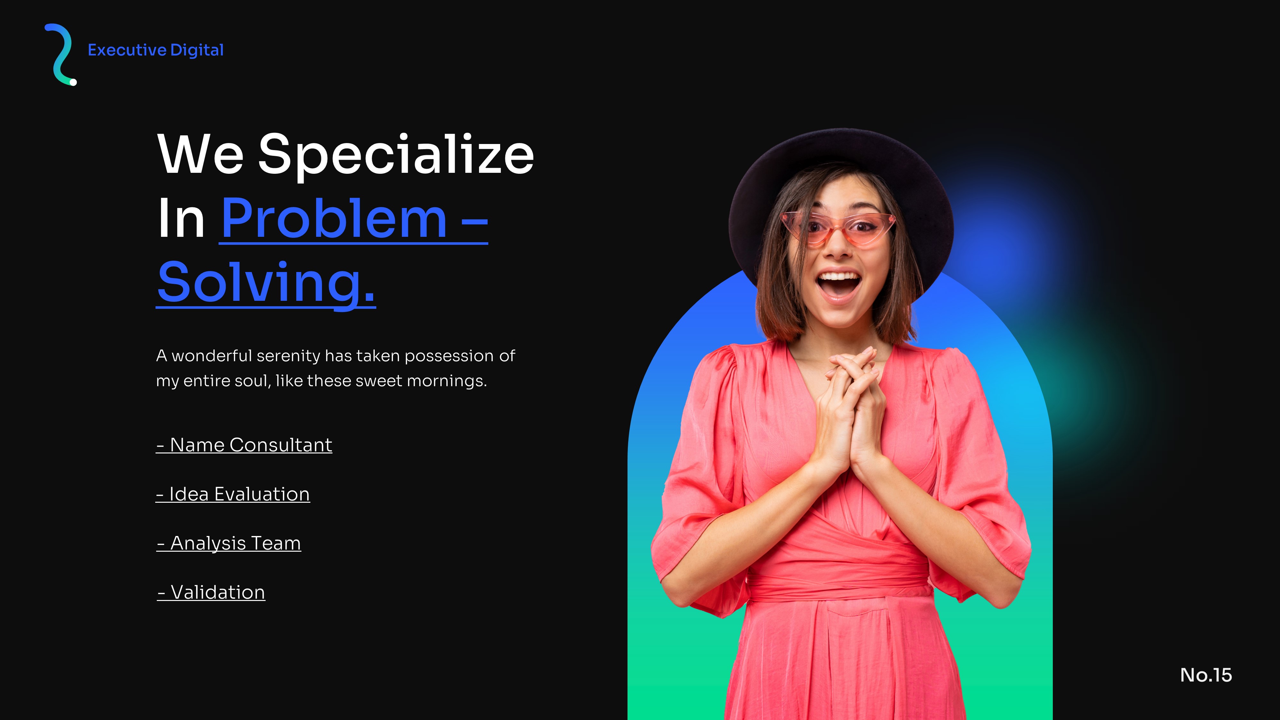Click the Validation link
This screenshot has width=1280, height=720.
point(211,592)
